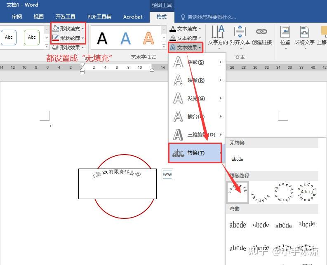Select the first warp in second 弯曲 row

[x=238, y=248]
